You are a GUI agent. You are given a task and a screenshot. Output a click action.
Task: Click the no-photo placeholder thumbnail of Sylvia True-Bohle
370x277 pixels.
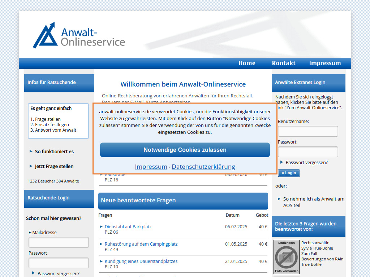coord(287,257)
